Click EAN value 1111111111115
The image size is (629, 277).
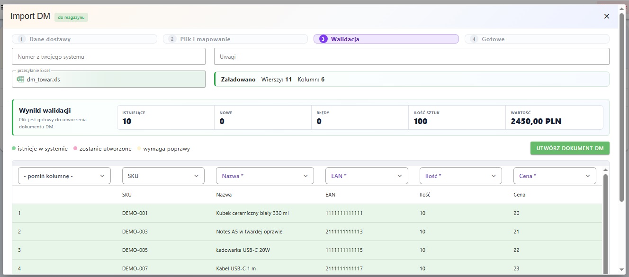pos(344,250)
